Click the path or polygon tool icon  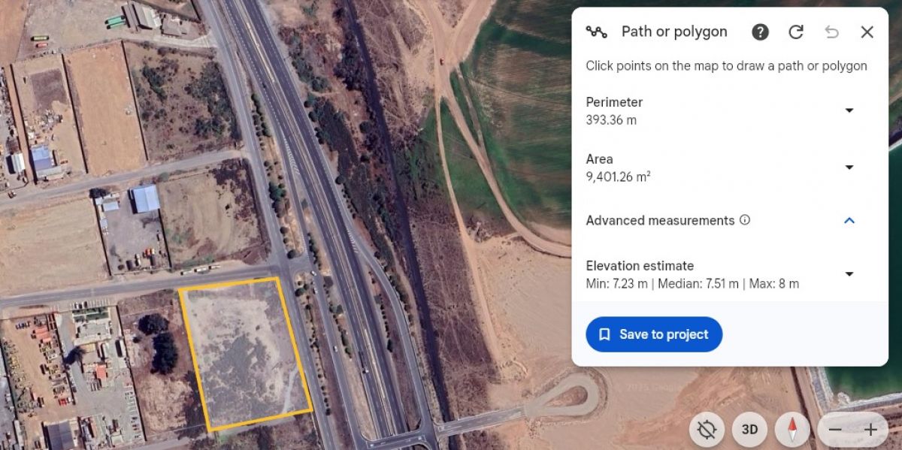pos(597,32)
